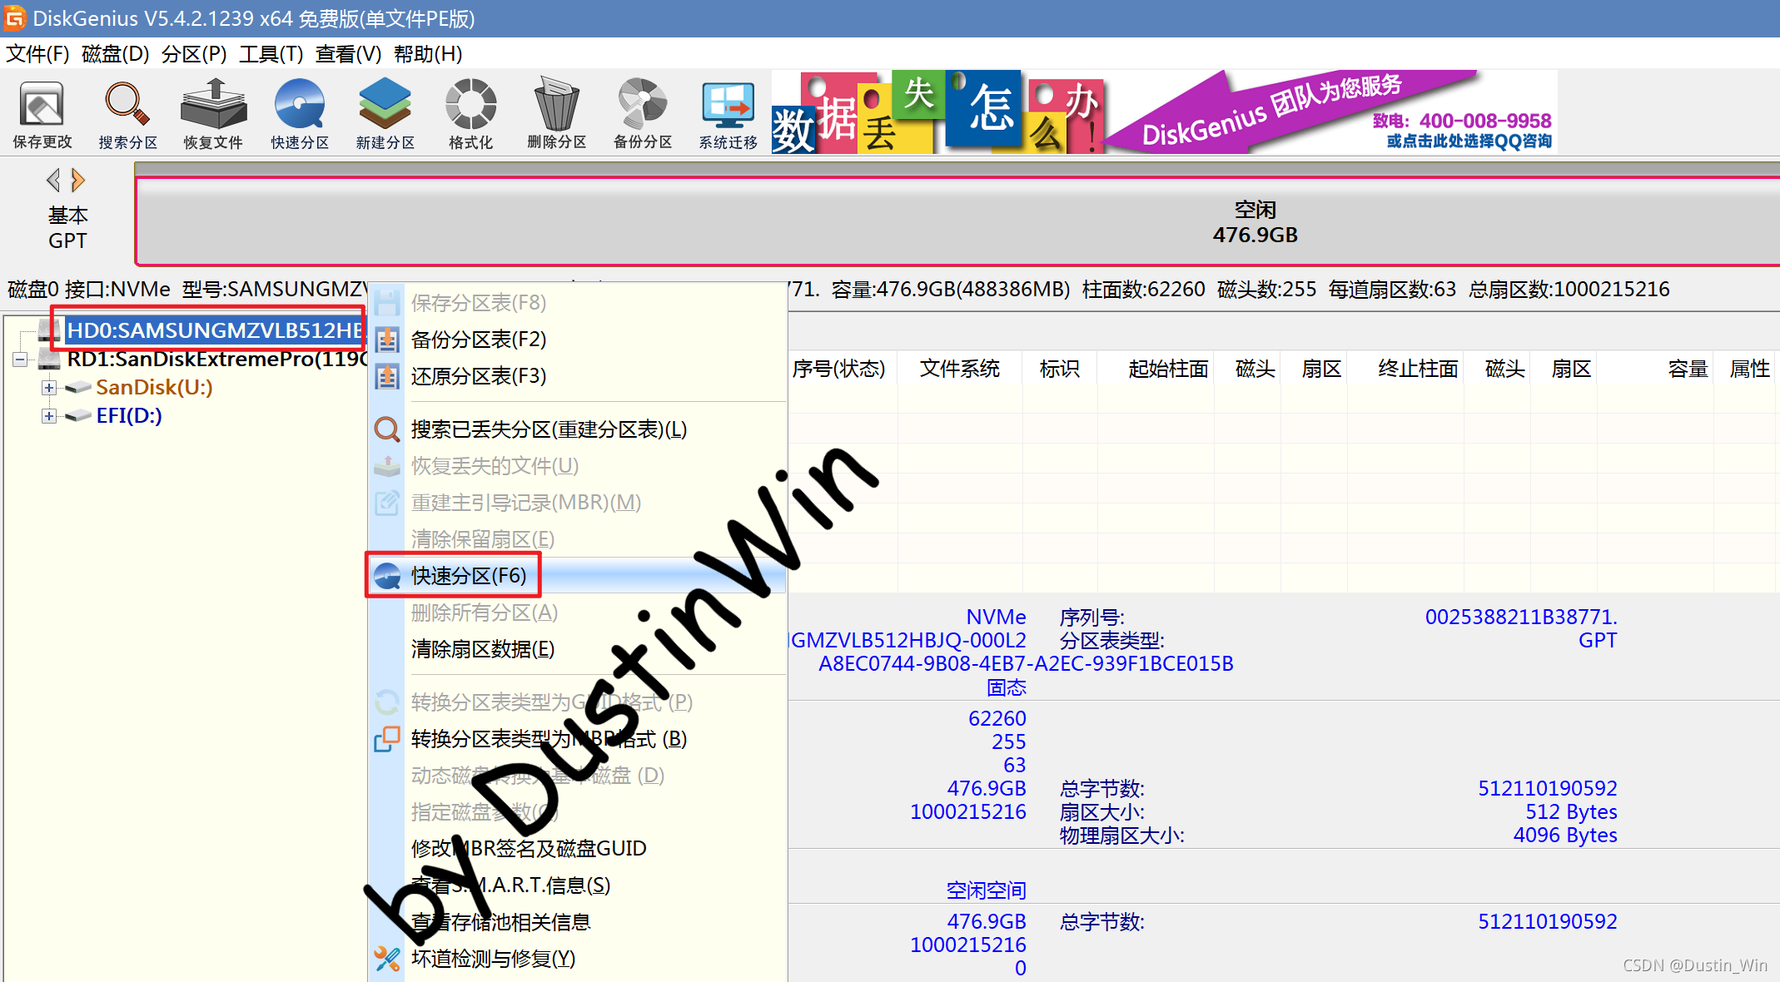
Task: Click the DiskGenius app logo in title bar
Action: 15,17
